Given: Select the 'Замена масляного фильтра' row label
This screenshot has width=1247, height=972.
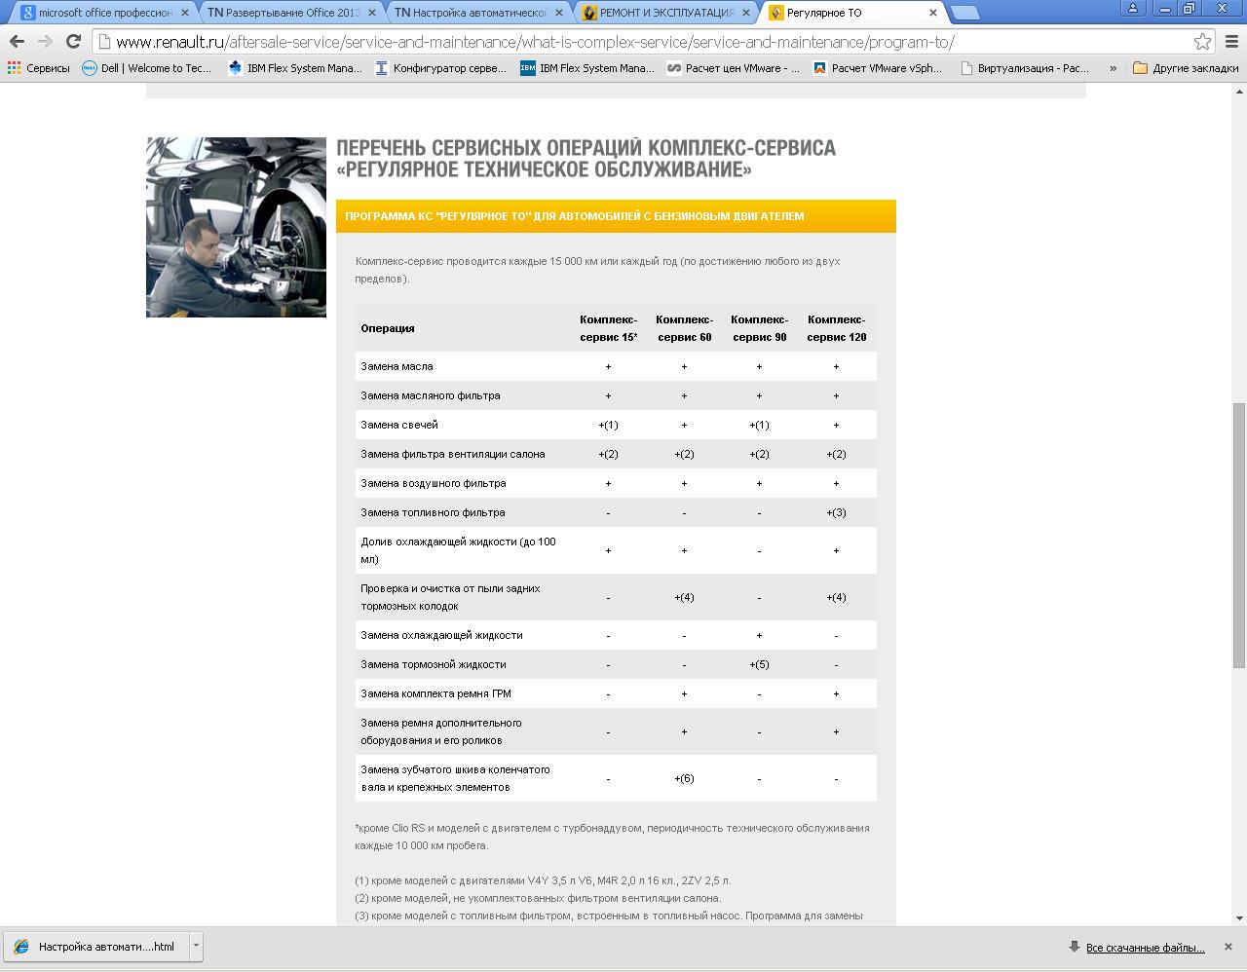Looking at the screenshot, I should click(x=431, y=395).
